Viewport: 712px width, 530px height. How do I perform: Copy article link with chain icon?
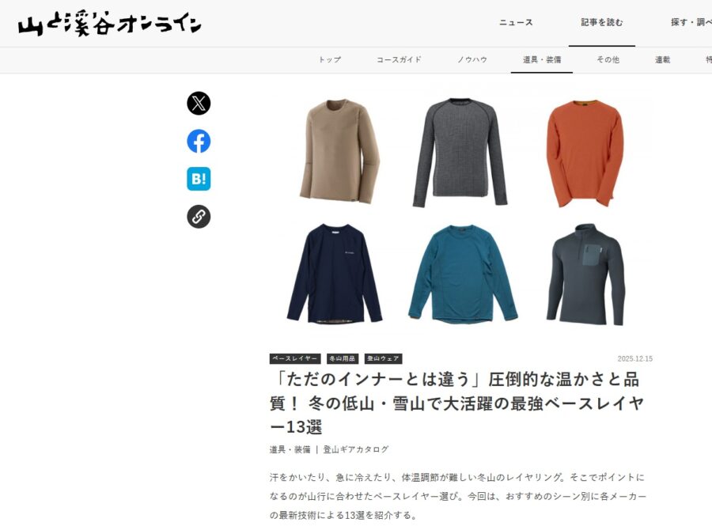pos(199,216)
